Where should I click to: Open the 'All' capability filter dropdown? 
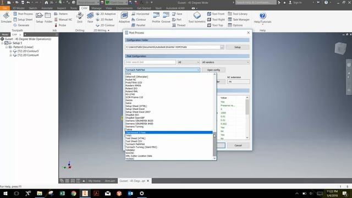click(x=189, y=62)
